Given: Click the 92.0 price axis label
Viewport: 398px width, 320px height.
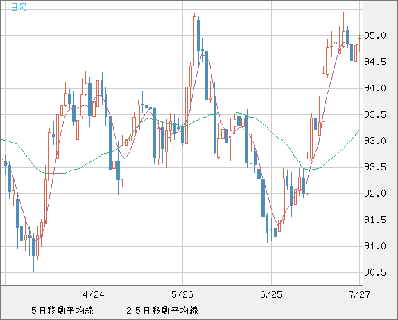Looking at the screenshot, I should [x=375, y=193].
